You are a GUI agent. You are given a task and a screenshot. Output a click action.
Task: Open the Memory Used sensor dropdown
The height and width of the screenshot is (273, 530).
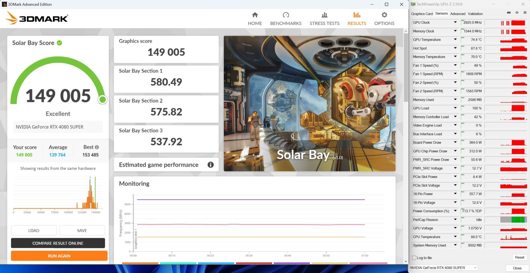coord(455,100)
